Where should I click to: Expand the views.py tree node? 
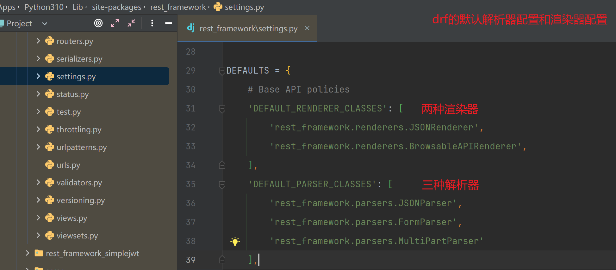click(38, 218)
